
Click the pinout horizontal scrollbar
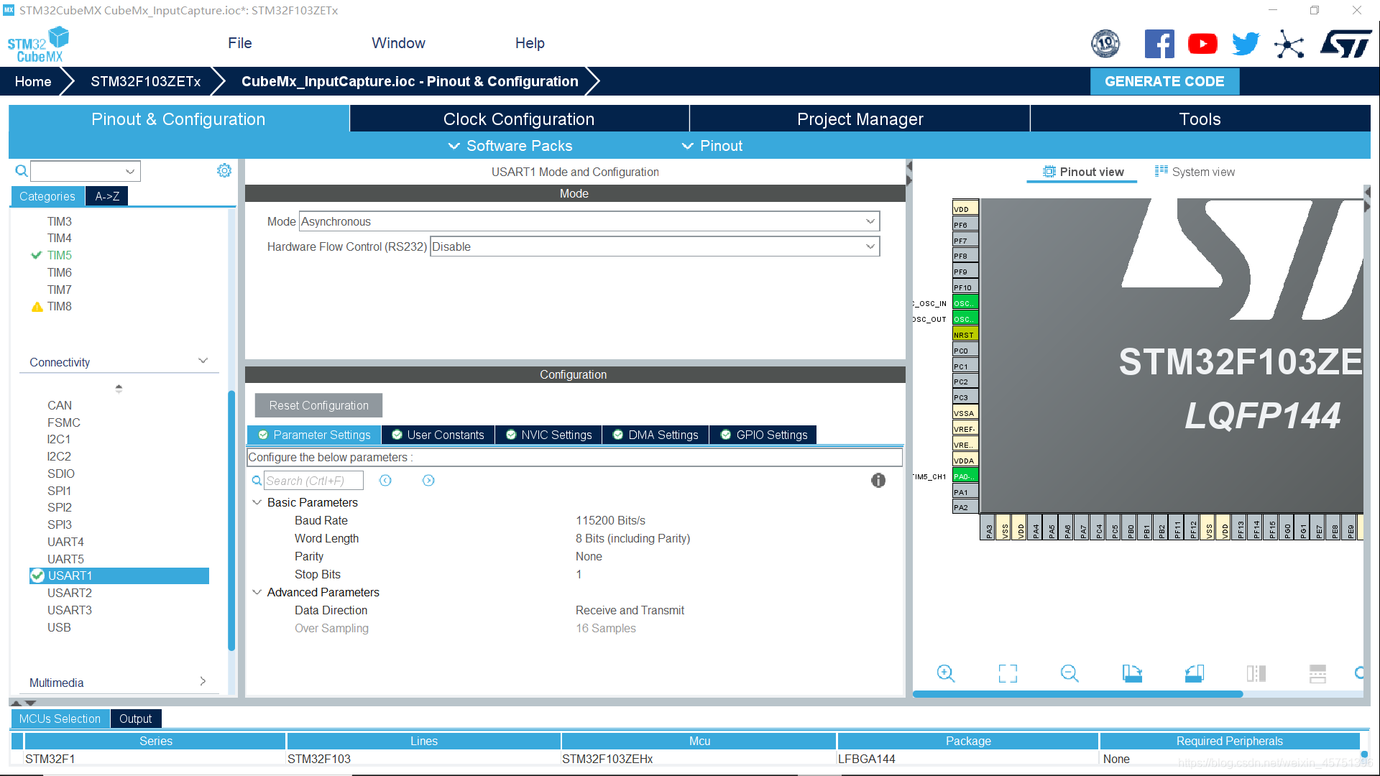tap(1077, 694)
